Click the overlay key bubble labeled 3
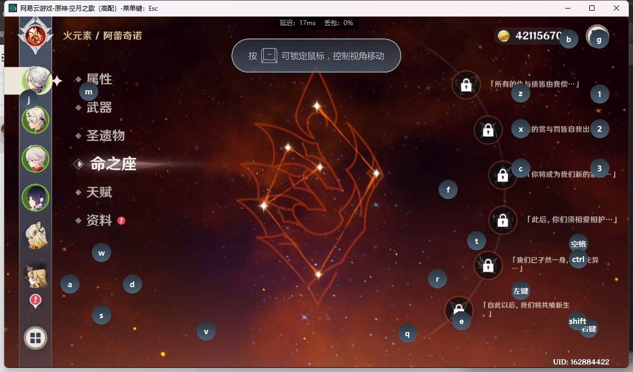Screen dimensions: 633x372 pos(599,168)
